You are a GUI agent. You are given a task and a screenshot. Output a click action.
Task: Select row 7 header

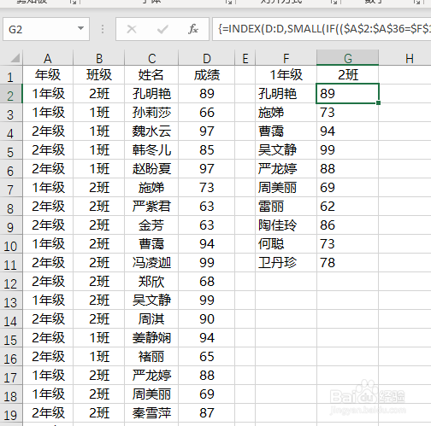pos(11,189)
